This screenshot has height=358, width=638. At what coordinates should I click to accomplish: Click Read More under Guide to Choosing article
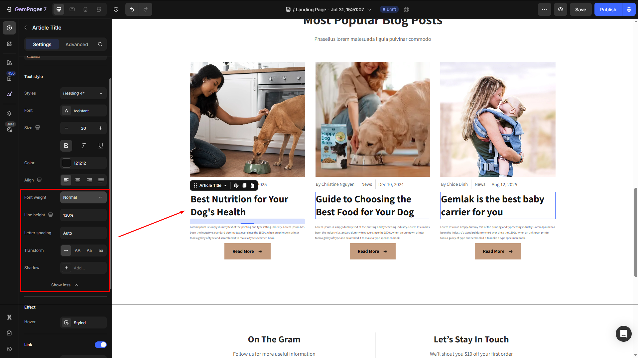click(372, 251)
